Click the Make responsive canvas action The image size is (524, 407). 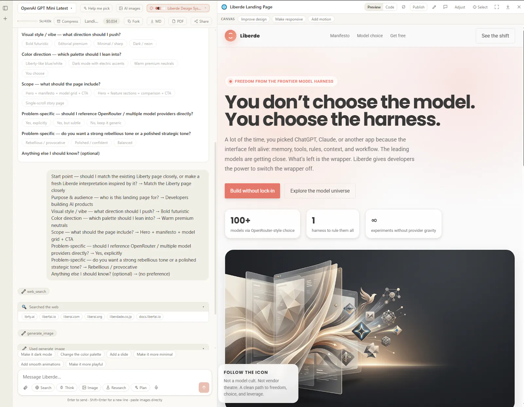click(x=289, y=19)
